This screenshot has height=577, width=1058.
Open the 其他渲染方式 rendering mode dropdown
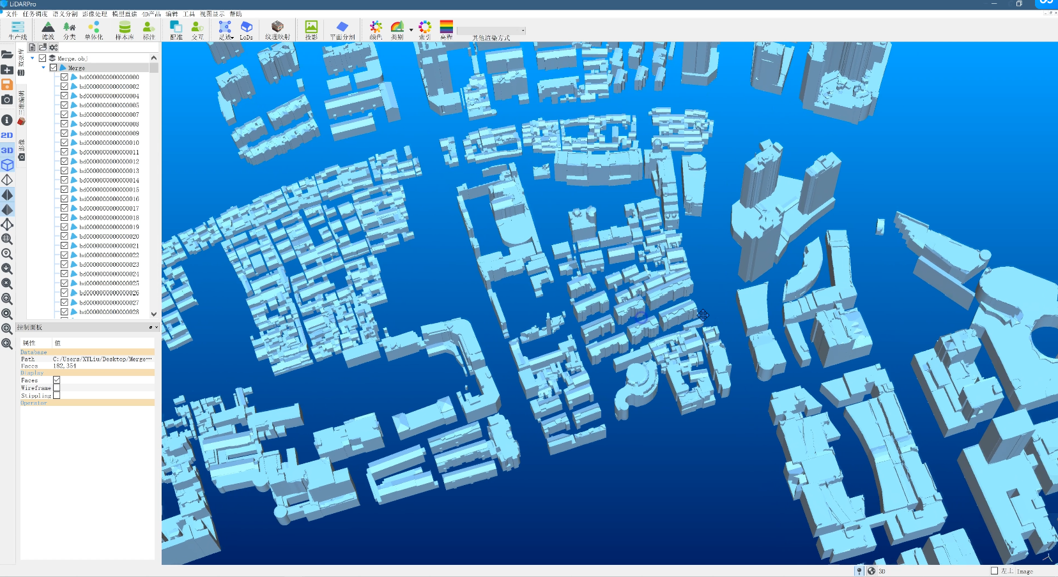[x=521, y=30]
